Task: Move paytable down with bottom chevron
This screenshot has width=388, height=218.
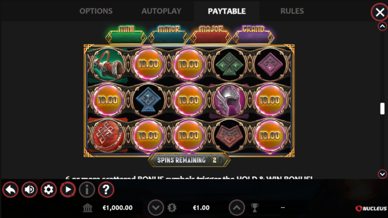Action: pos(382,174)
